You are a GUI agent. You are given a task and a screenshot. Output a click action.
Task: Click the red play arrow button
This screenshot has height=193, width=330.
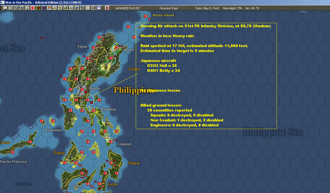tap(107, 8)
